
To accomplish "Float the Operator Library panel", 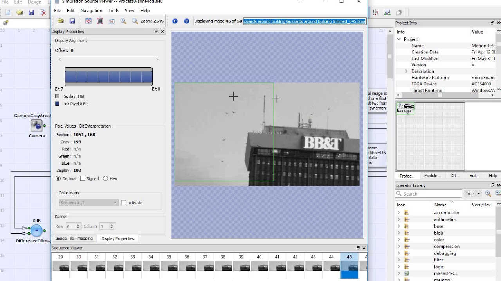I will coord(492,185).
